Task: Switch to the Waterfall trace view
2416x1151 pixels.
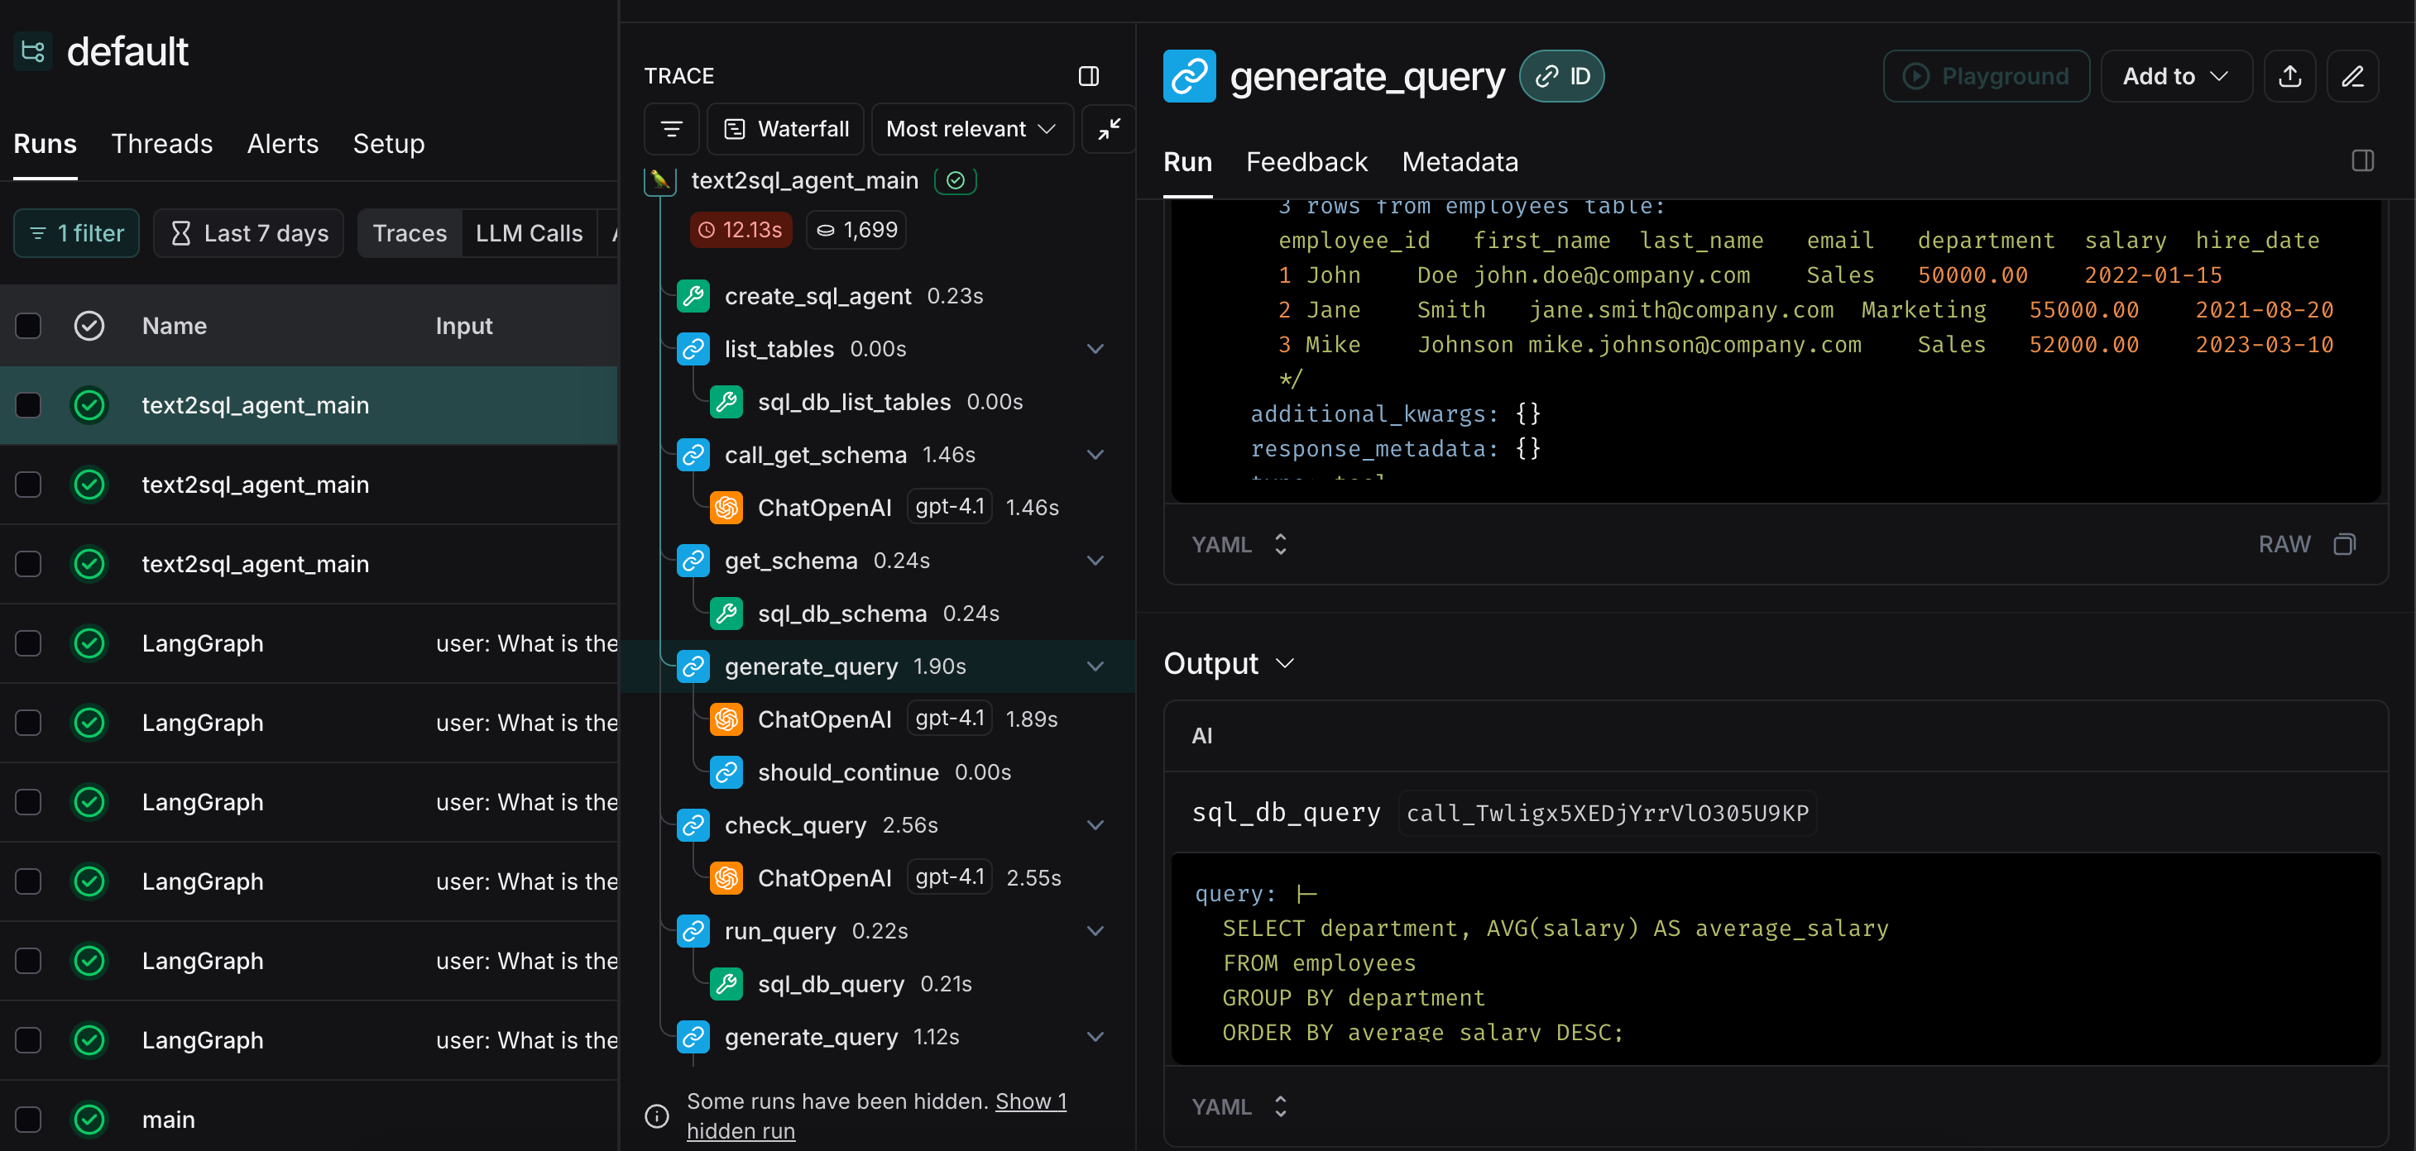Action: pos(786,128)
